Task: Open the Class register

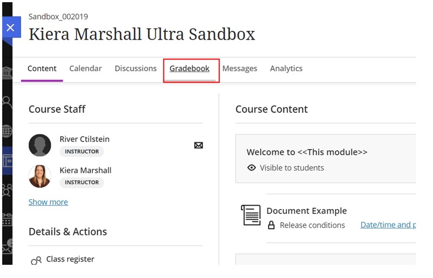Action: pyautogui.click(x=70, y=259)
